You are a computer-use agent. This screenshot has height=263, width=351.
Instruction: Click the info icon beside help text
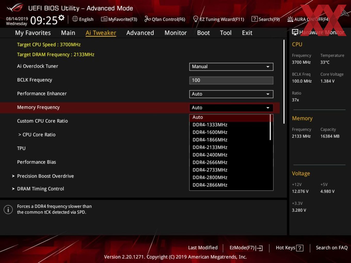point(8,209)
